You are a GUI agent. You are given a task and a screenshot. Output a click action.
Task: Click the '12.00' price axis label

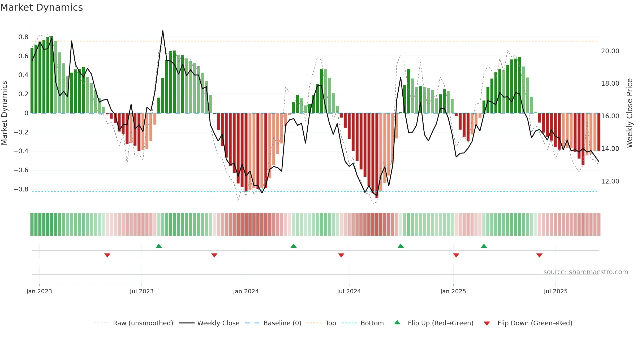click(x=610, y=181)
